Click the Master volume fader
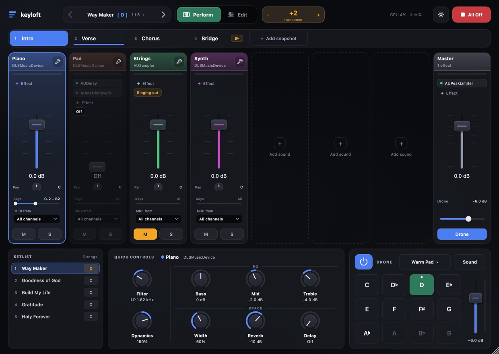The height and width of the screenshot is (354, 499). (x=462, y=126)
